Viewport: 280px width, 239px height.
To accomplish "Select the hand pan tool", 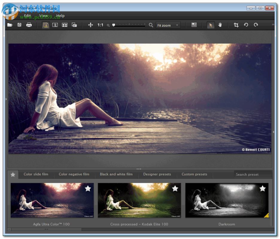I will (220, 25).
